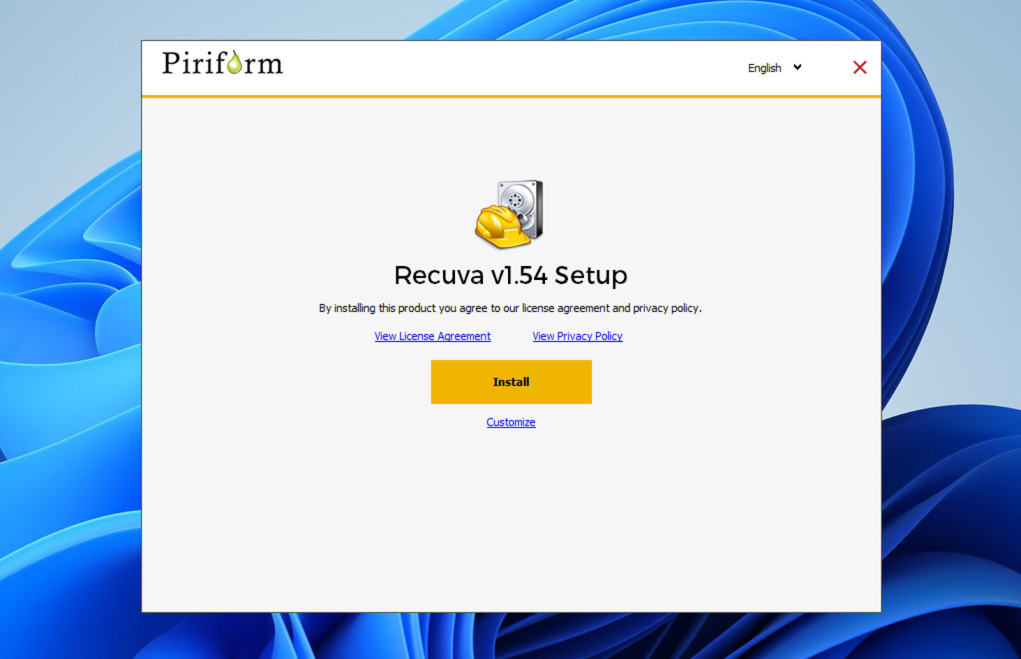1021x659 pixels.
Task: Click the disk platter in the Recuva icon
Action: tap(516, 199)
